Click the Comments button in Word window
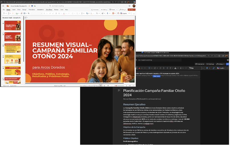The width and height of the screenshot is (230, 147). pyautogui.click(x=200, y=64)
